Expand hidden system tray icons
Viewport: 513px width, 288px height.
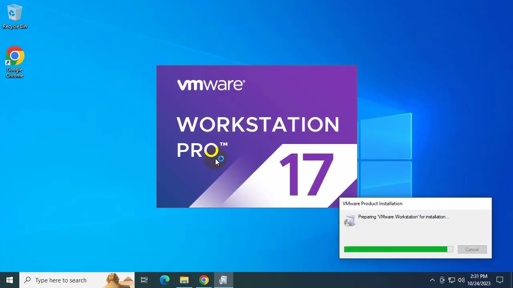click(432, 280)
